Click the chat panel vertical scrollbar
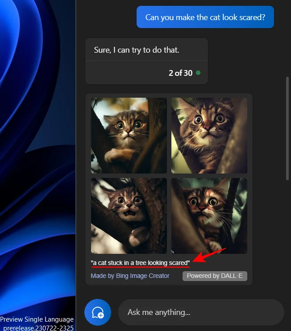This screenshot has height=331, width=291. click(x=287, y=128)
